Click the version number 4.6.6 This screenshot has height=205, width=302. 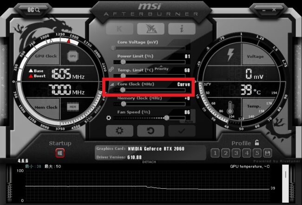pyautogui.click(x=23, y=161)
